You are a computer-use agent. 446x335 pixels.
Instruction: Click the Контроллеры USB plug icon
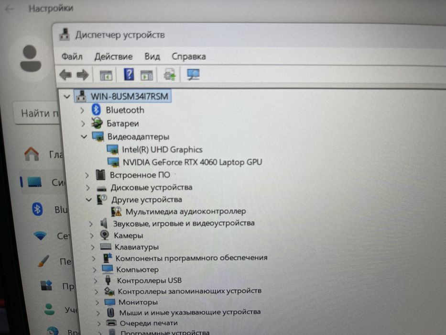click(x=108, y=280)
